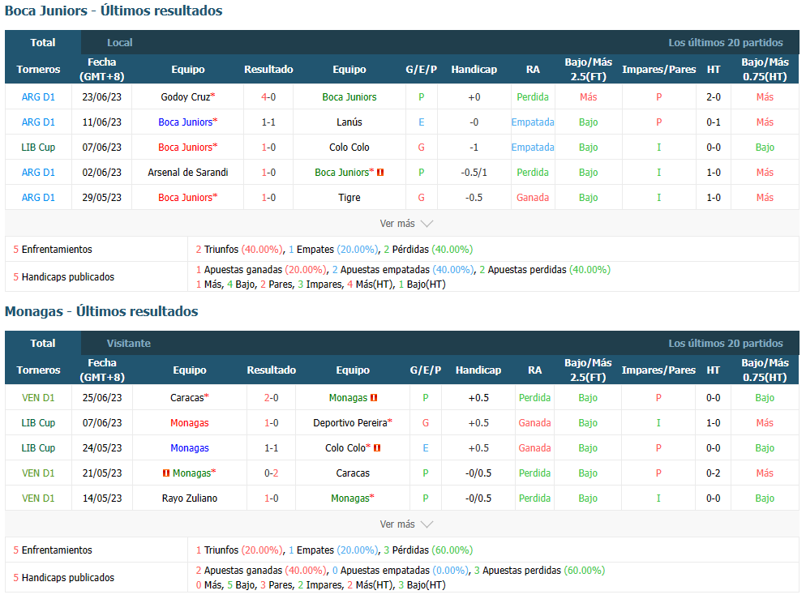Click the Boca Juniors - Últimos resultados heading
The image size is (806, 599).
[114, 11]
